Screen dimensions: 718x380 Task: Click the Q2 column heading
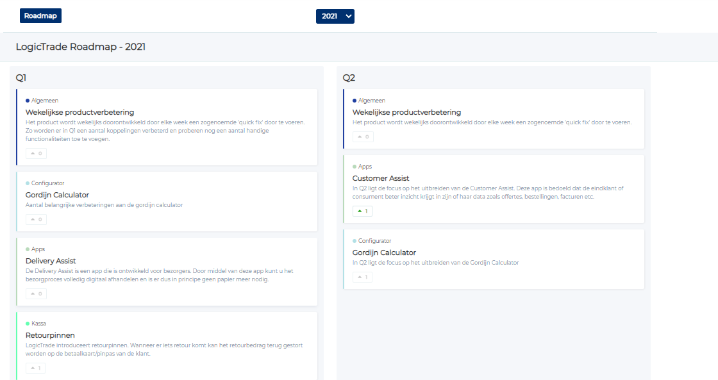tap(349, 78)
